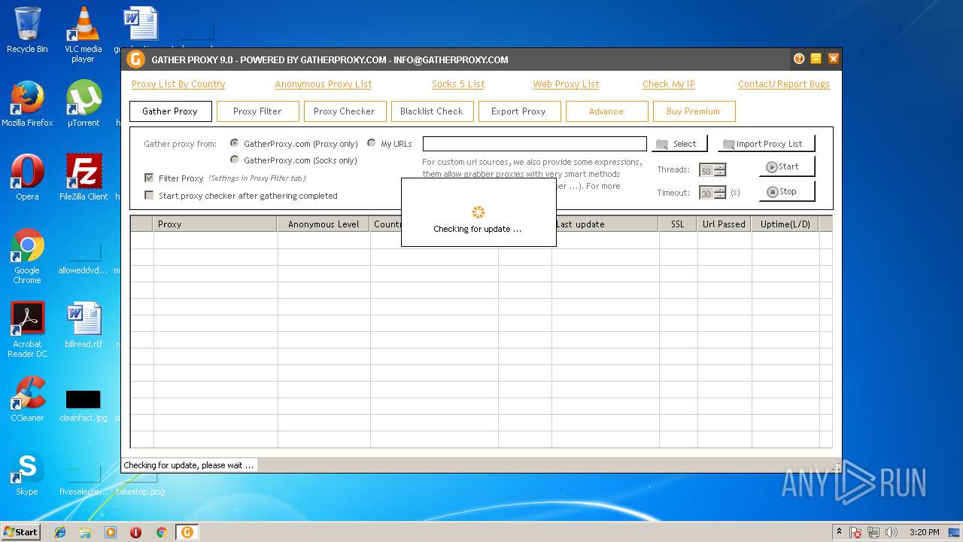Image resolution: width=963 pixels, height=542 pixels.
Task: Click the Url Passed column header
Action: (x=724, y=224)
